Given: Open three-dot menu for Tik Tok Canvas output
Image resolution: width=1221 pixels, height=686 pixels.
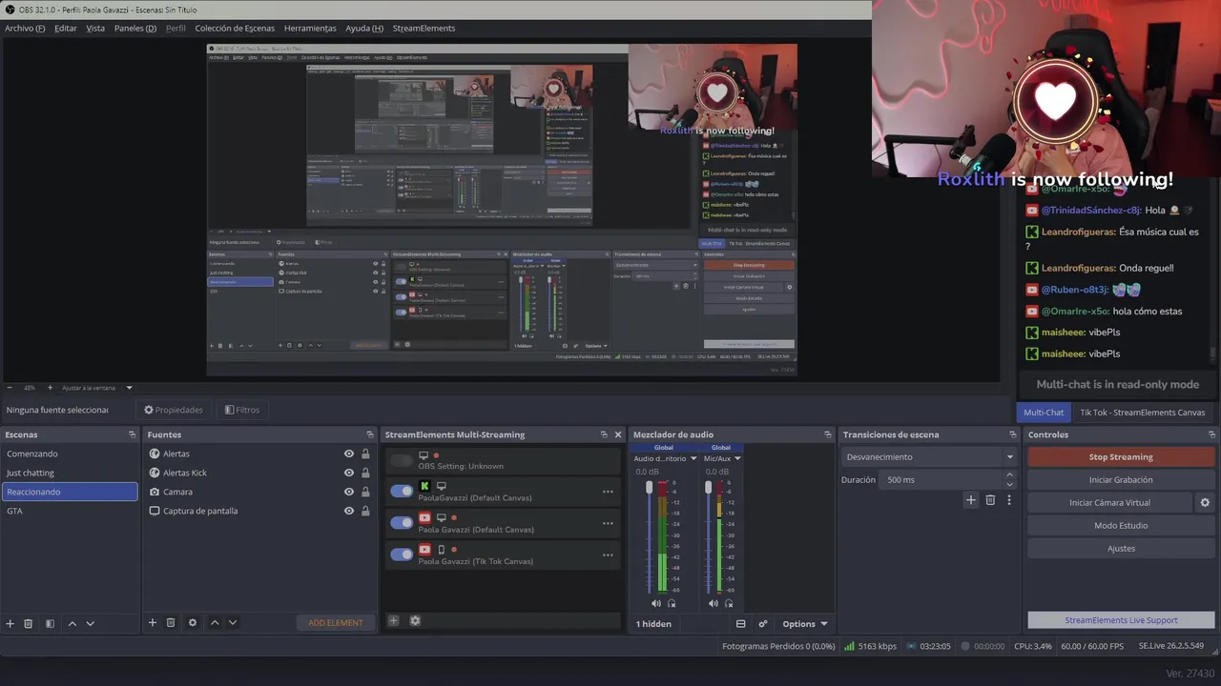Looking at the screenshot, I should tap(608, 555).
